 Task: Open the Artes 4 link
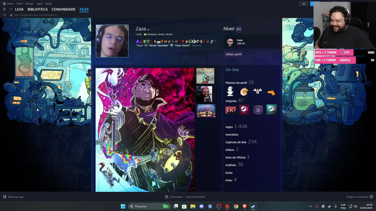[231, 180]
